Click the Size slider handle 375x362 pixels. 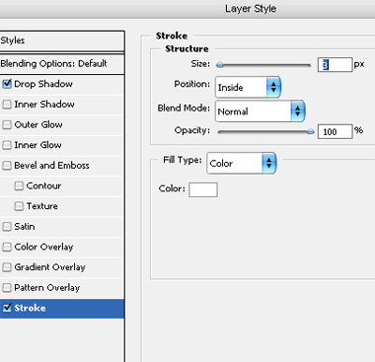click(220, 65)
